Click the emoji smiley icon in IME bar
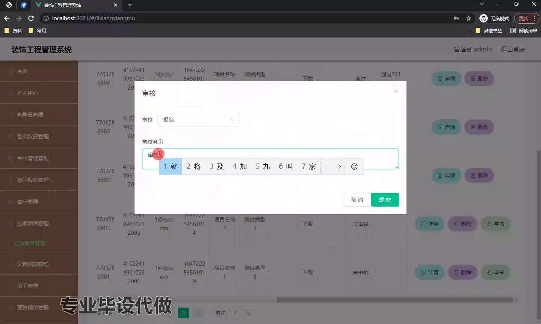 (x=354, y=166)
